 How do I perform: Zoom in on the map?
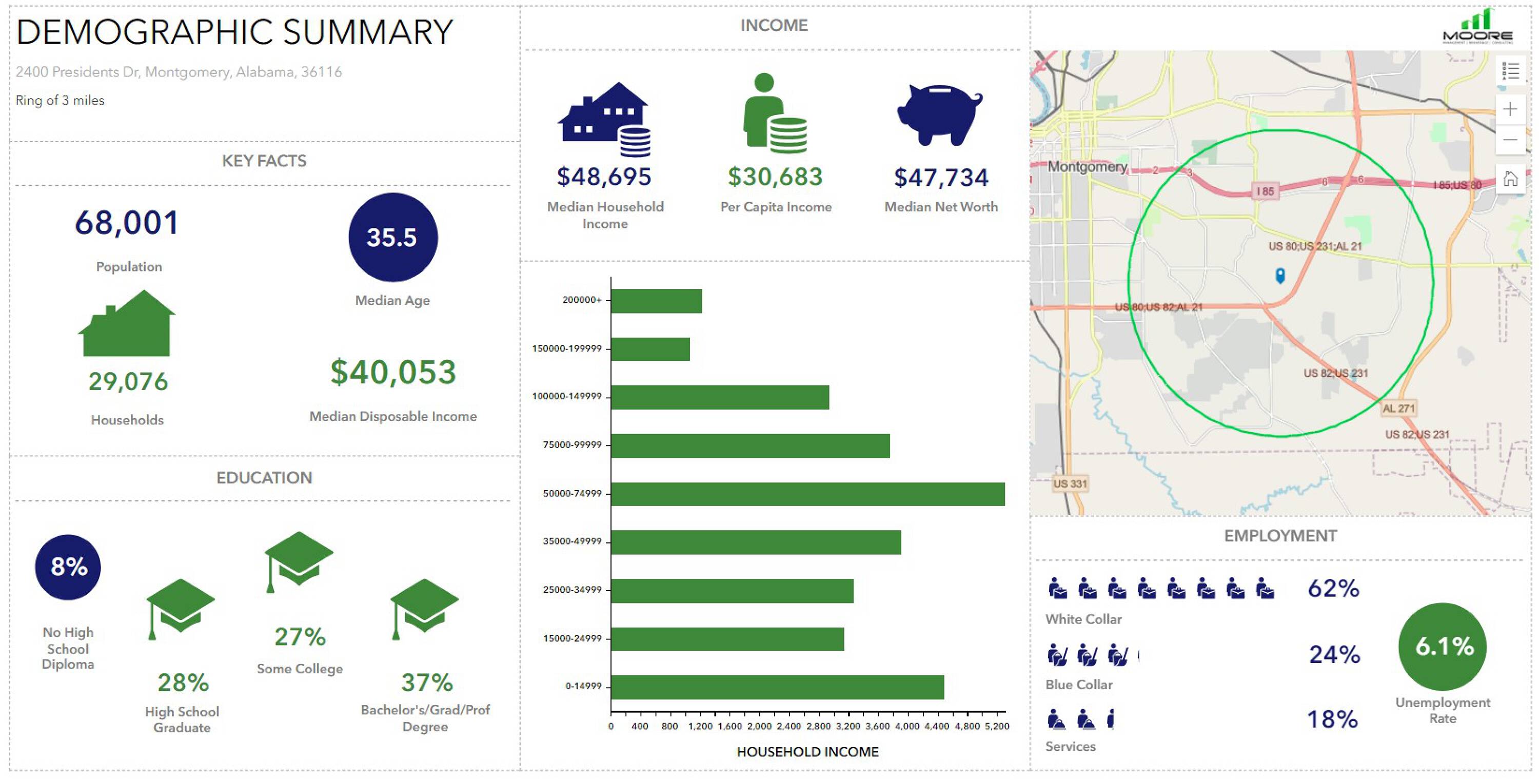tap(1510, 109)
